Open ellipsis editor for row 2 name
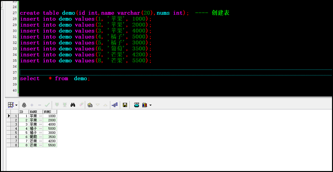333x172 pixels. click(40, 120)
